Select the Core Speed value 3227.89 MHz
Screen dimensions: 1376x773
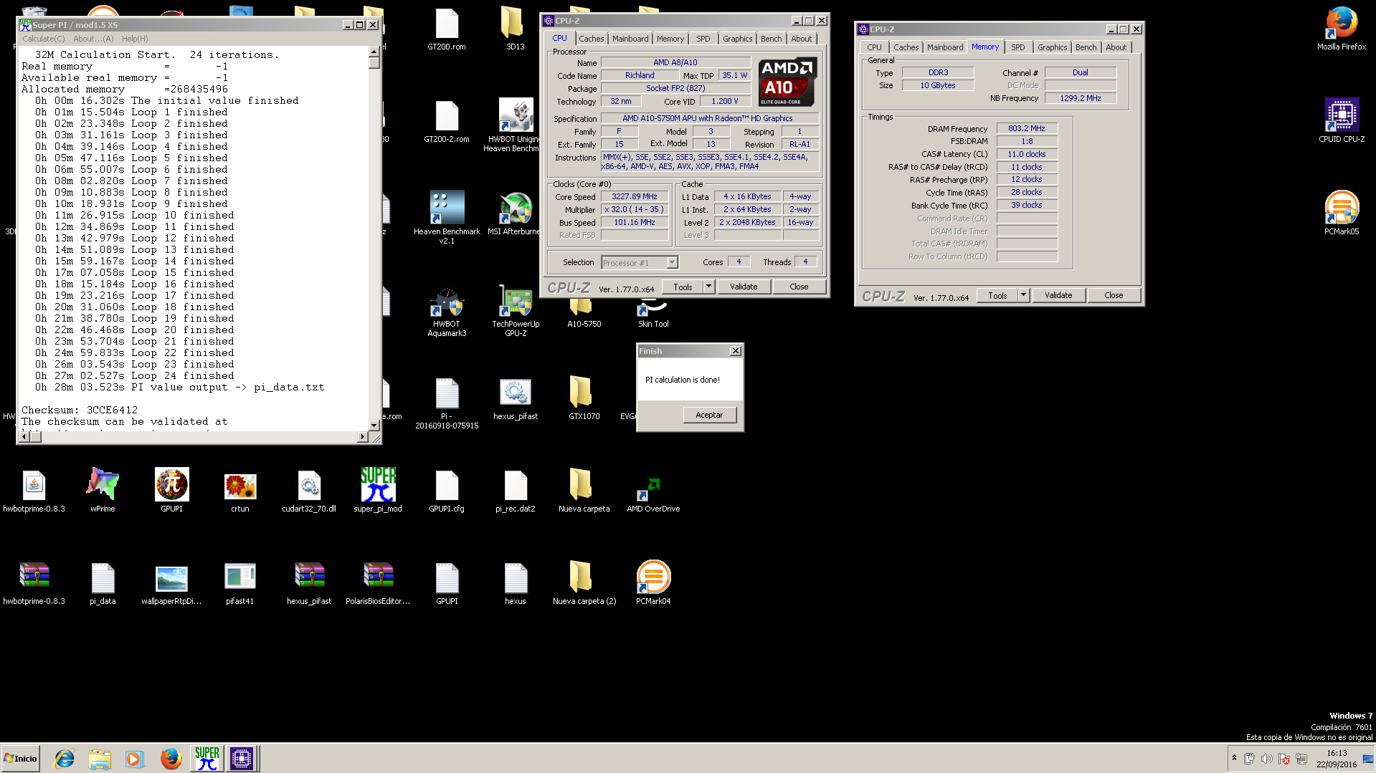click(x=634, y=196)
